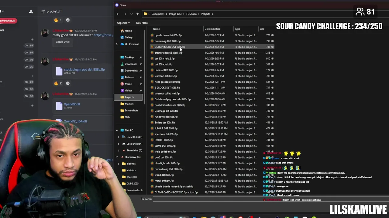Select Projects in the address breadcrumb
This screenshot has height=218, width=389.
point(206,14)
